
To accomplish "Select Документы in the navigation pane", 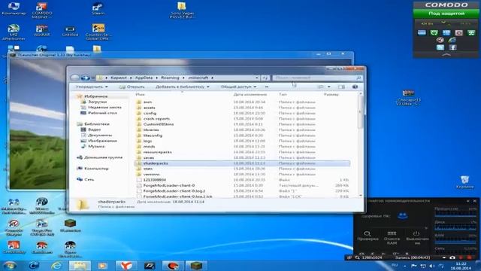I will 100,135.
